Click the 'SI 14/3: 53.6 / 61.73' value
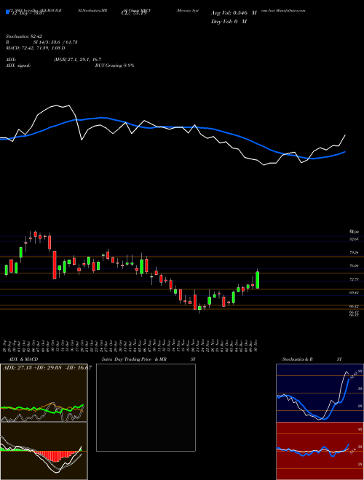This screenshot has height=480, width=364. [x=55, y=42]
